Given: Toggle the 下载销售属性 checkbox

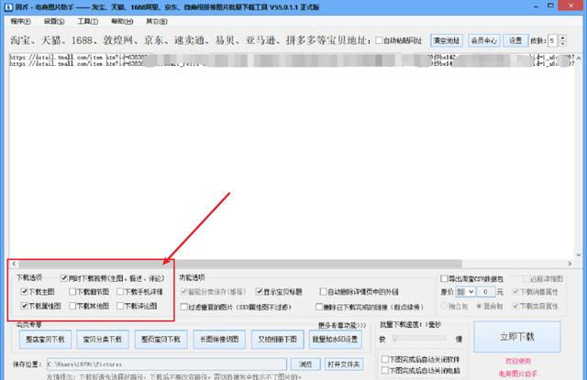Looking at the screenshot, I should pyautogui.click(x=515, y=291).
